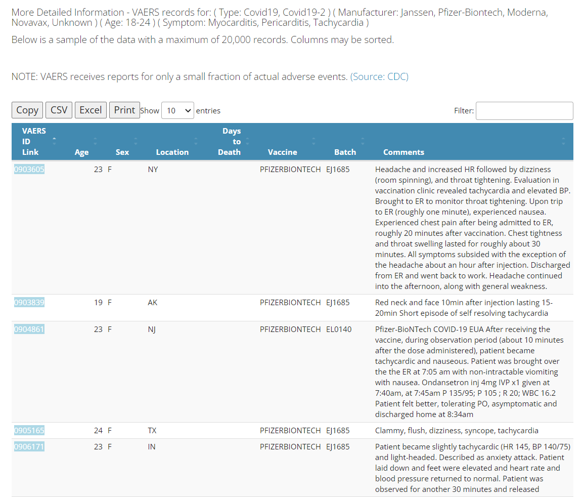Viewport: 583px width, 497px height.
Task: Open VAERS record 0905165
Action: (x=29, y=431)
